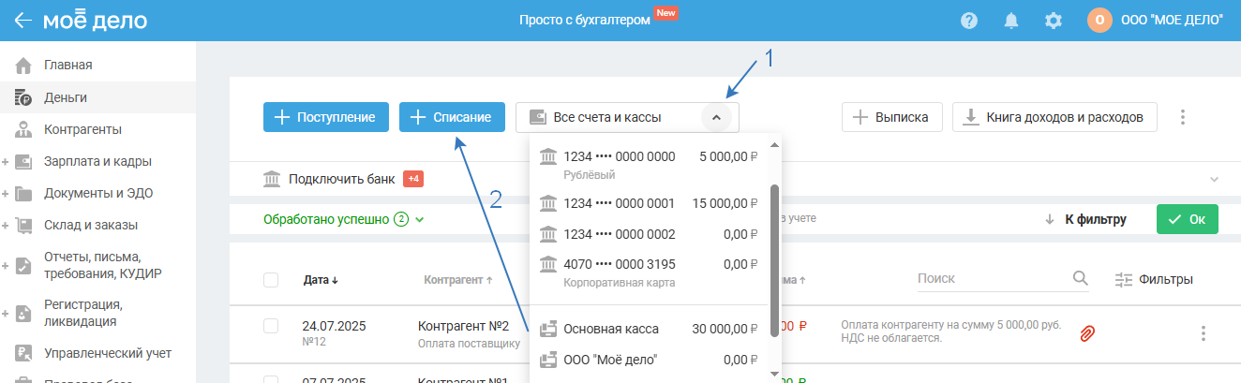Click Подключить банк link
Image resolution: width=1241 pixels, height=383 pixels.
342,179
